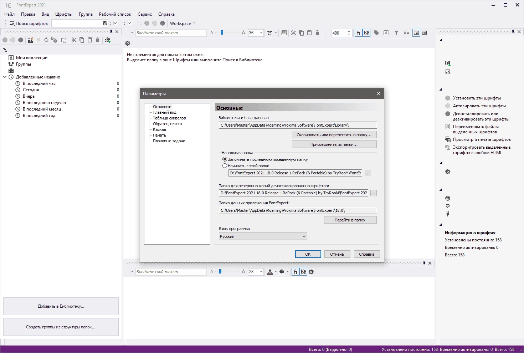The image size is (524, 353).
Task: Increase the 400 spinner value
Action: (349, 31)
